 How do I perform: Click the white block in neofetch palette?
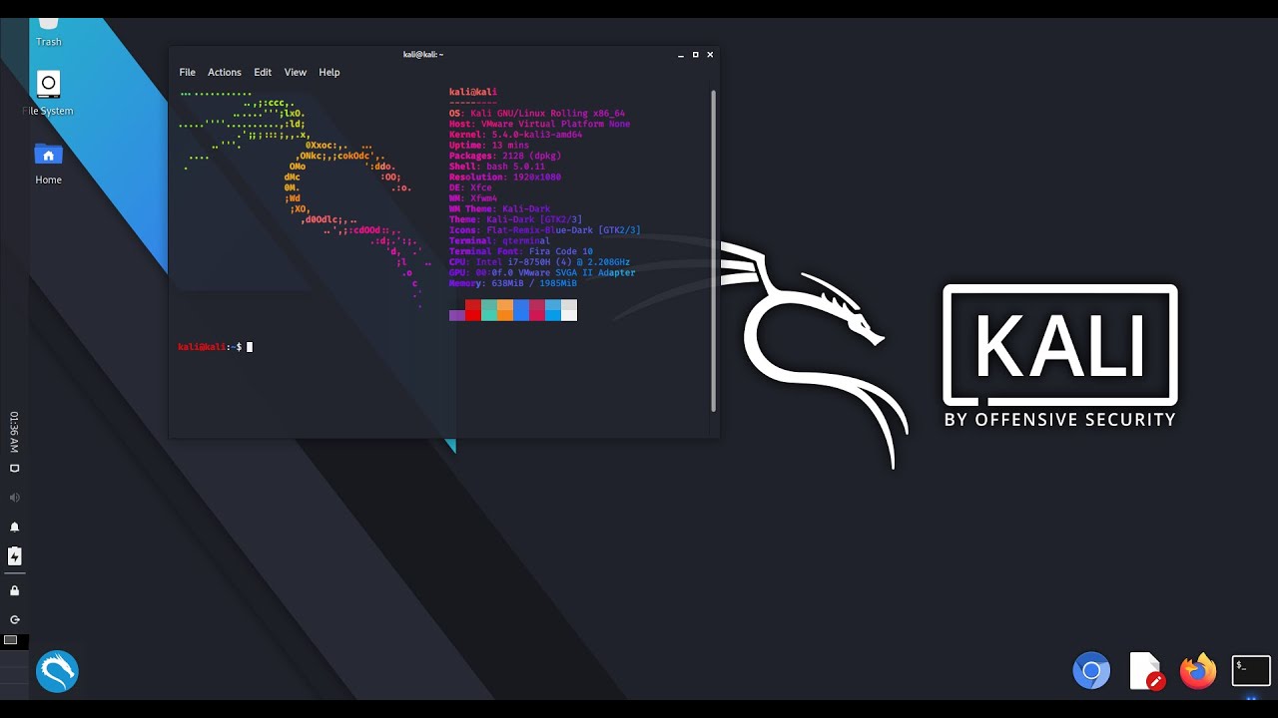coord(569,310)
